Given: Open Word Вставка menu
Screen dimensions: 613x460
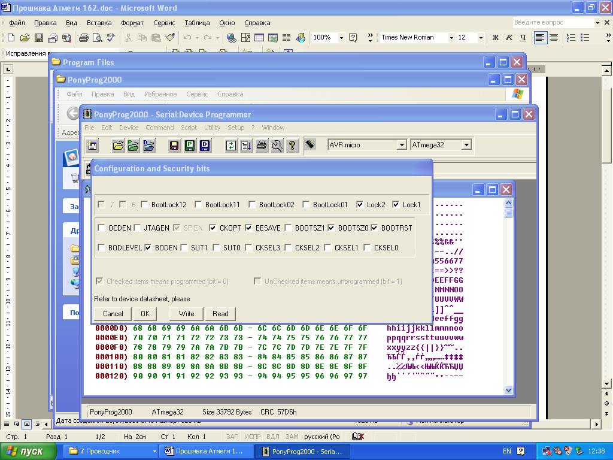Looking at the screenshot, I should coord(99,23).
